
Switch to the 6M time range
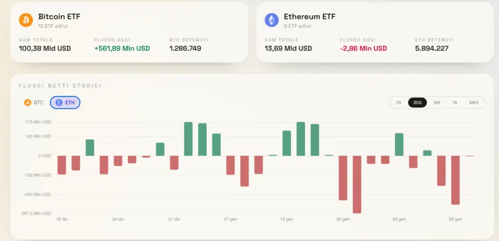[437, 103]
